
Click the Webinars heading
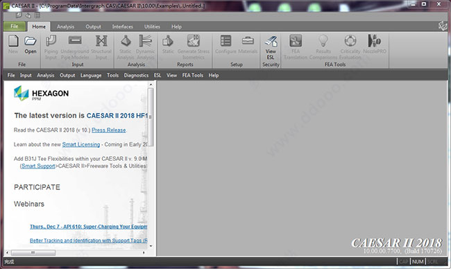pyautogui.click(x=29, y=204)
